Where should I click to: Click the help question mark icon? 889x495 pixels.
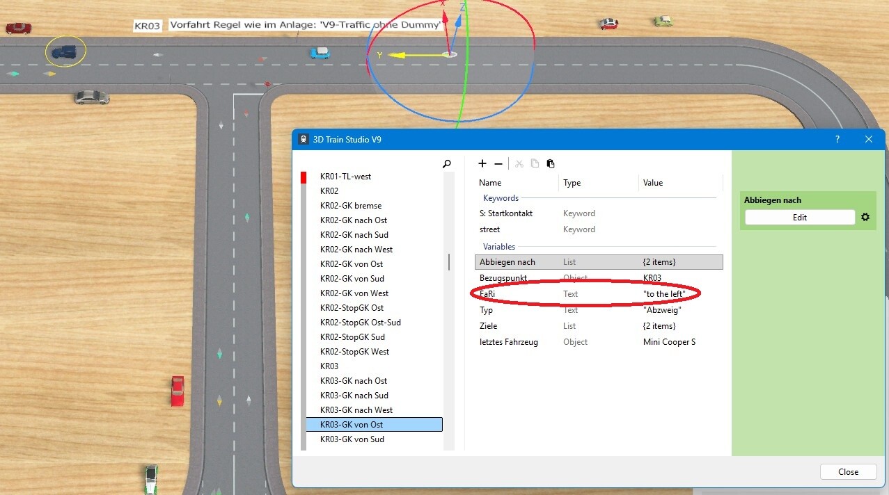click(x=837, y=139)
